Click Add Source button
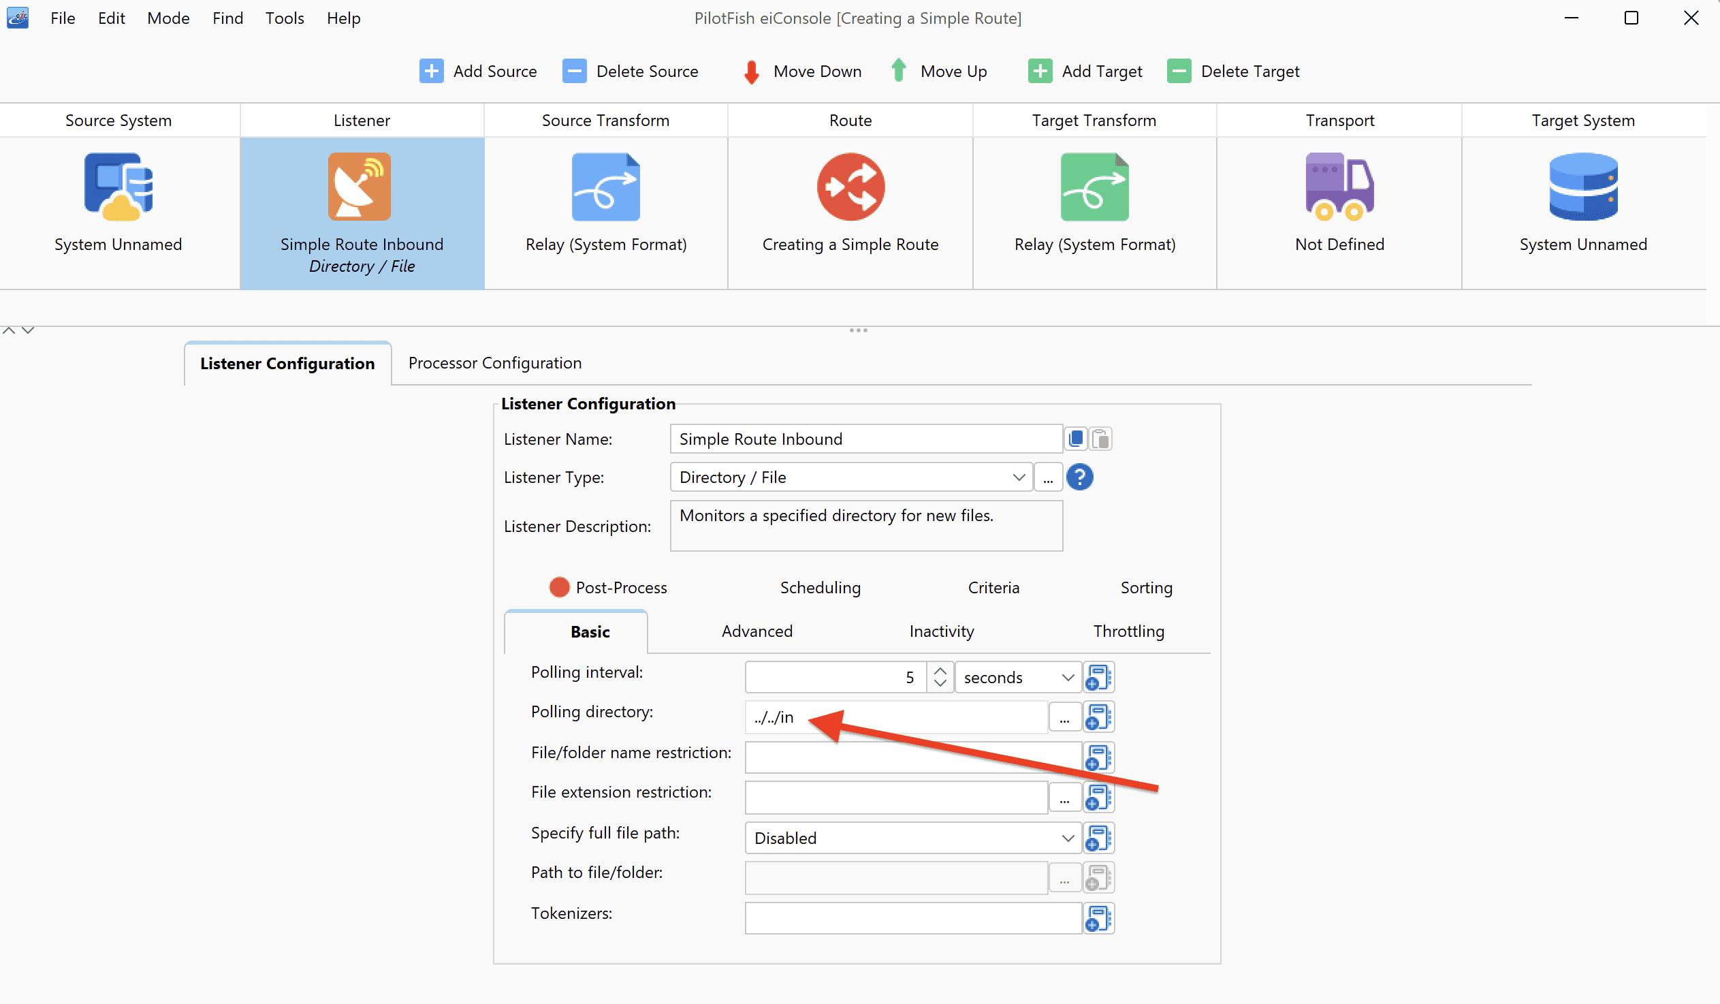Screen dimensions: 1720x1004 click(479, 71)
